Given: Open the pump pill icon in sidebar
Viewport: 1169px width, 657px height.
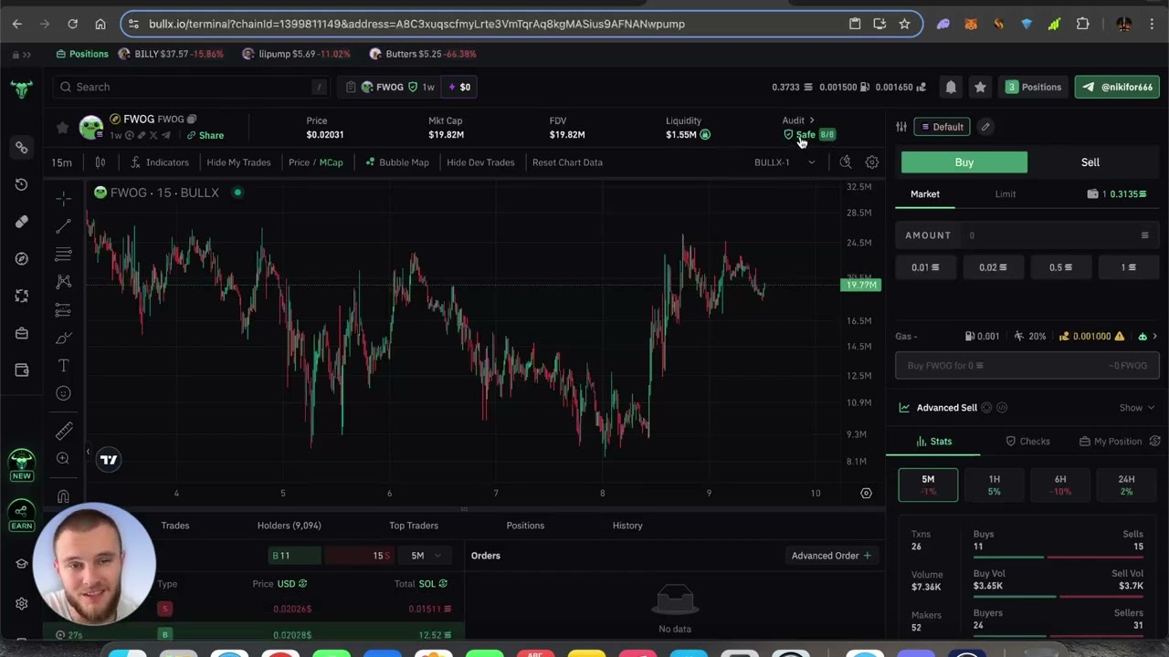Looking at the screenshot, I should point(22,222).
